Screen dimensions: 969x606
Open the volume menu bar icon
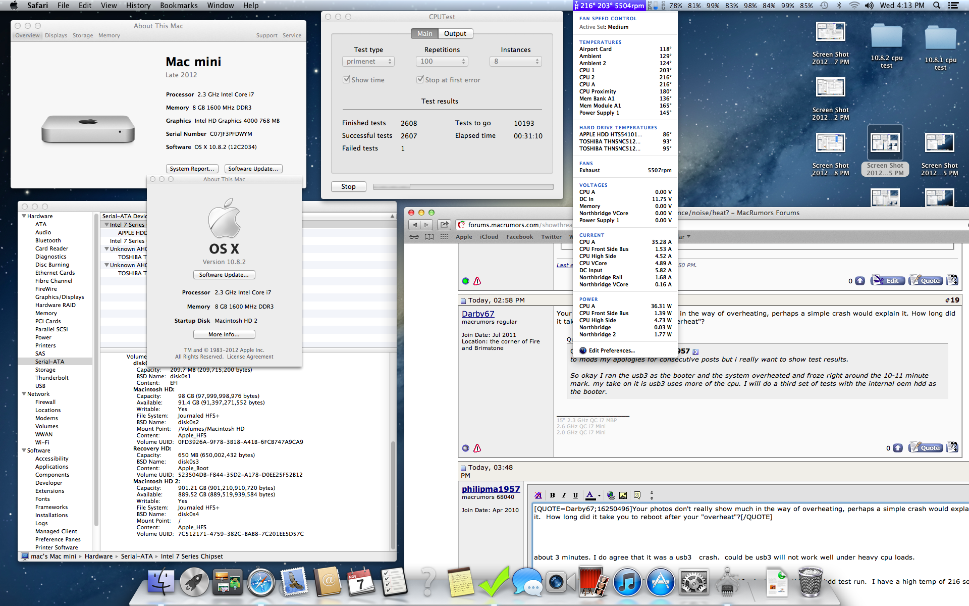point(869,6)
